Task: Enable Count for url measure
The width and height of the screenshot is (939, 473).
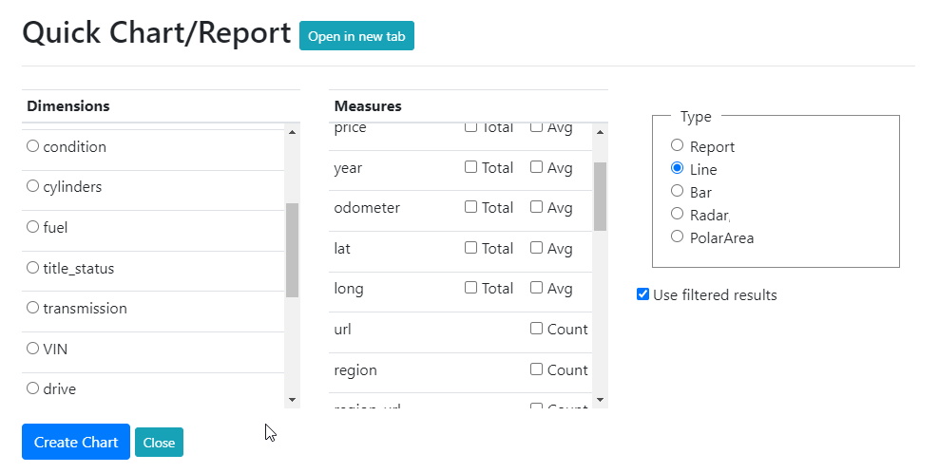Action: pyautogui.click(x=537, y=329)
